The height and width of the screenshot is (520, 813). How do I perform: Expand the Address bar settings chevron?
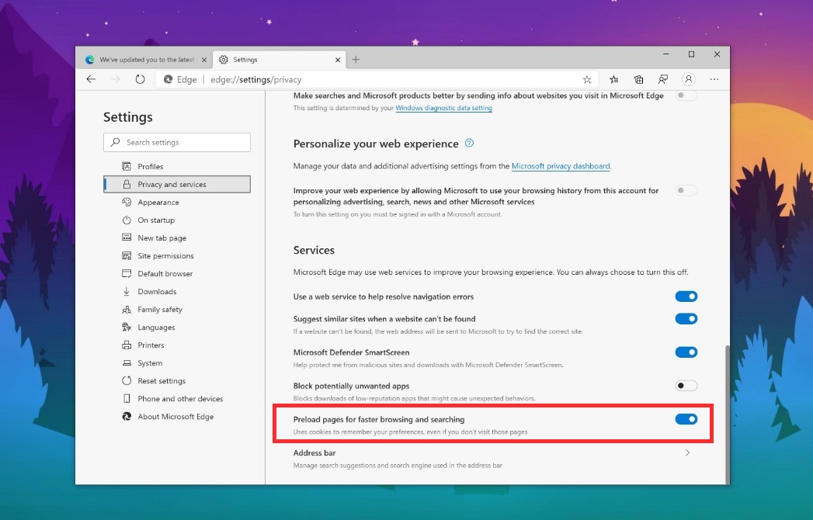(x=687, y=452)
